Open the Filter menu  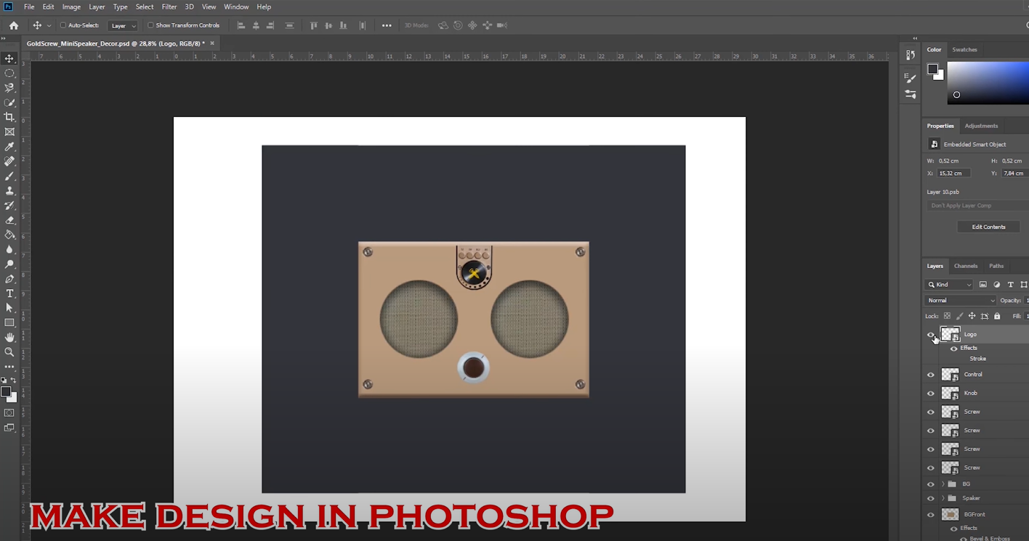tap(169, 7)
